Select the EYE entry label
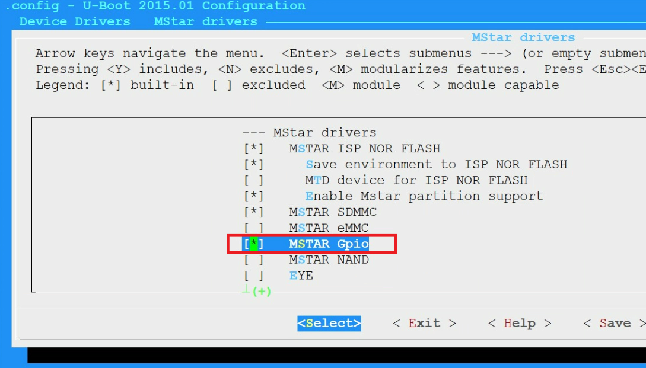 [x=301, y=276]
